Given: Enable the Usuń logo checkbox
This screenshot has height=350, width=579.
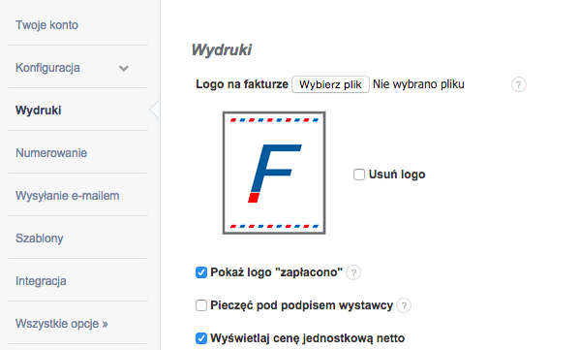Looking at the screenshot, I should pos(359,175).
